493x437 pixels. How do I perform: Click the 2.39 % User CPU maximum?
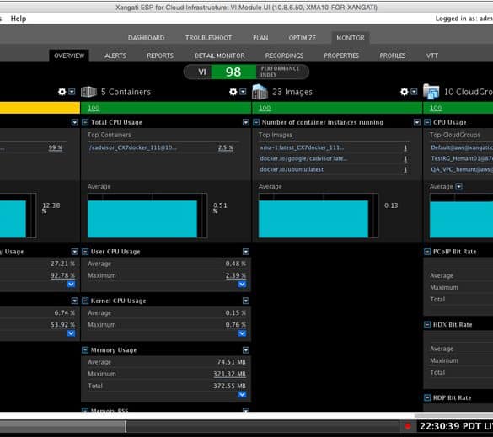pos(235,275)
